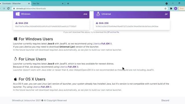This screenshot has height=104, width=185.
Task: View site security lock info
Action: pos(14,8)
